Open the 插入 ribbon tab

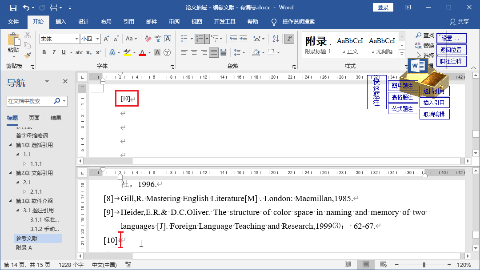[x=60, y=22]
